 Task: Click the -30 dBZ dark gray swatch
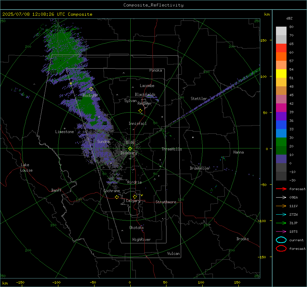(281, 176)
